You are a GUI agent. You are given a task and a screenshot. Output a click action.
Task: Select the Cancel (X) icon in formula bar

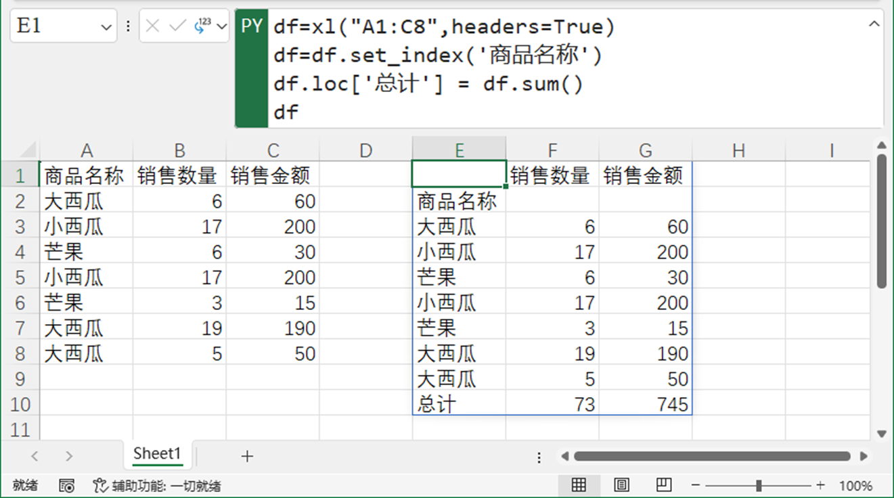coord(152,26)
